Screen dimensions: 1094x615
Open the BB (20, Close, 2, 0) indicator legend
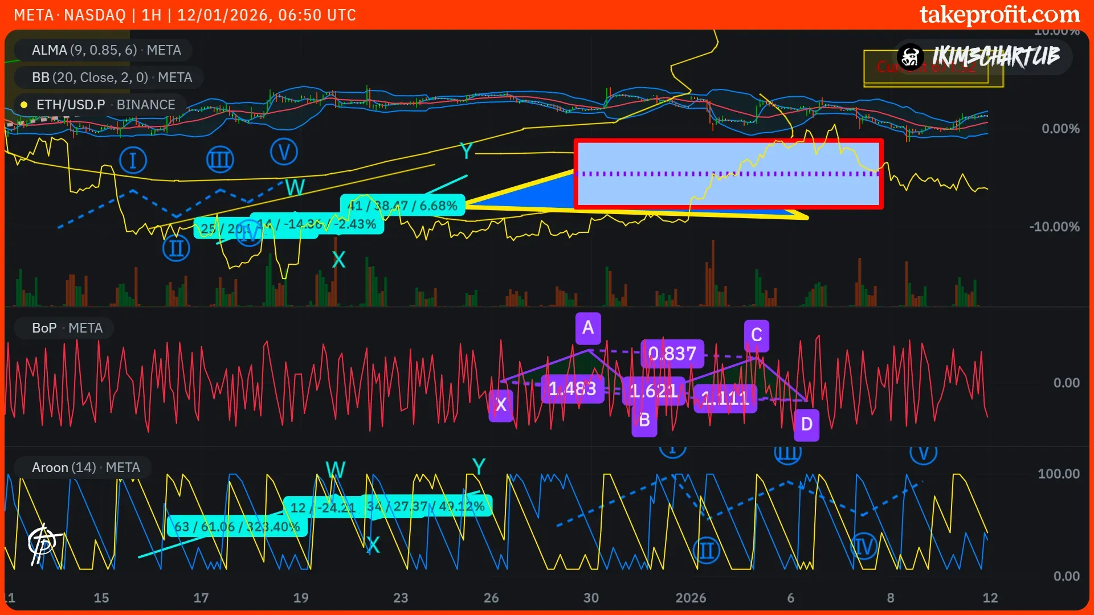pos(112,77)
